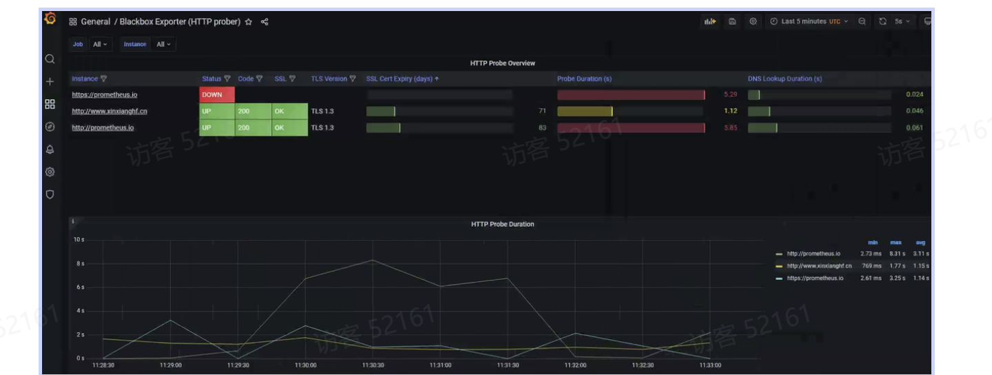Star the Blackbox Exporter dashboard
The width and height of the screenshot is (992, 375).
pos(248,21)
